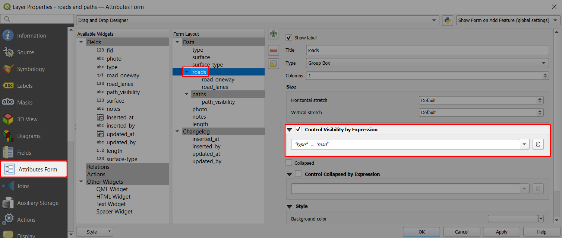Pick the Background color swatch
The width and height of the screenshot is (562, 238).
pos(513,219)
